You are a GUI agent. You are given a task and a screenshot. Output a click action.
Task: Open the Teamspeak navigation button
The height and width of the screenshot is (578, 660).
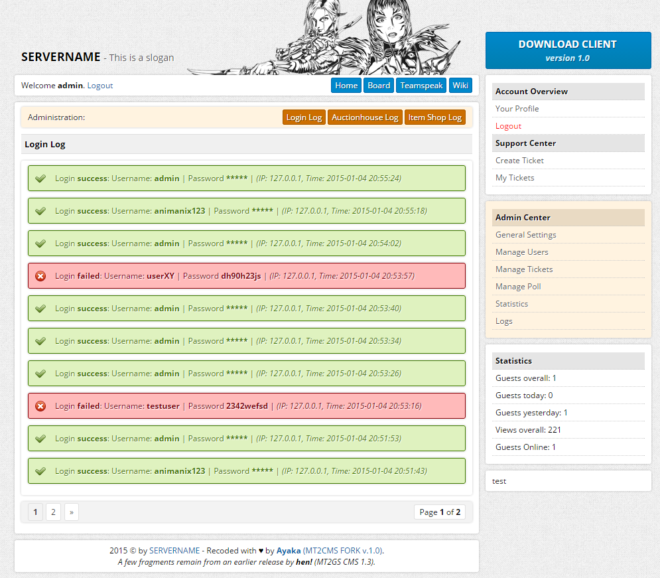[x=421, y=86]
